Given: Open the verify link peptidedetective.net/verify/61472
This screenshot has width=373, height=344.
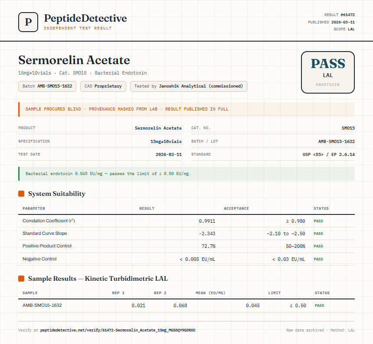Looking at the screenshot, I should point(118,330).
